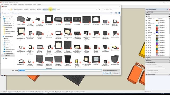Select file SVT 432.skp
The image size is (170, 95).
(68, 21)
